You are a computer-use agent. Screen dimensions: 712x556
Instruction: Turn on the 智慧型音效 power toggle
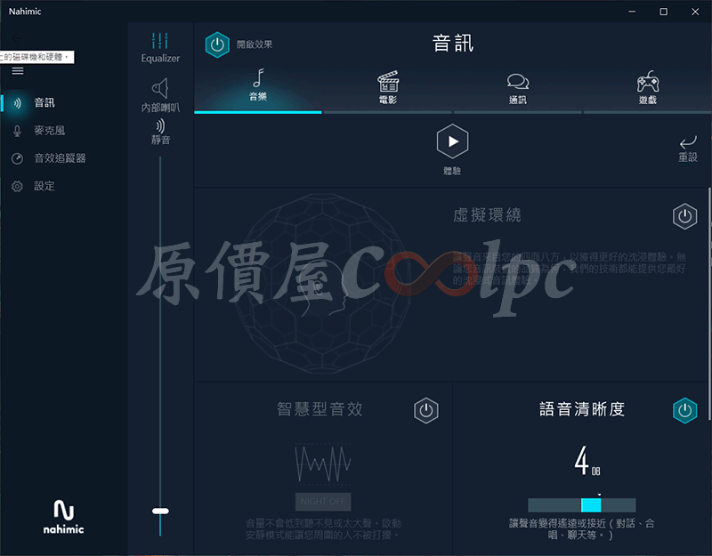[x=426, y=411]
